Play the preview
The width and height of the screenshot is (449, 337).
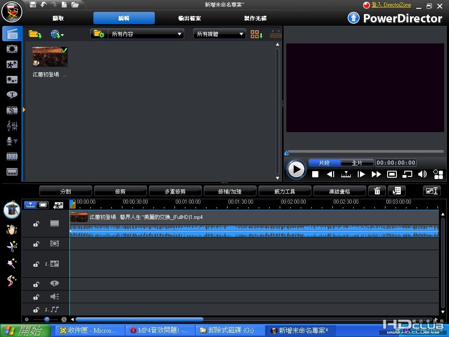296,169
